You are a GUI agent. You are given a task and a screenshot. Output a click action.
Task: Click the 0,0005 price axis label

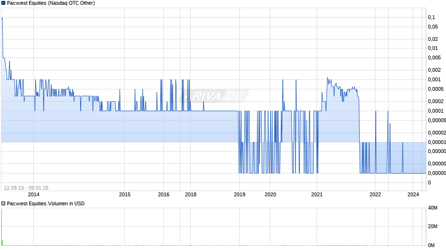coord(436,89)
